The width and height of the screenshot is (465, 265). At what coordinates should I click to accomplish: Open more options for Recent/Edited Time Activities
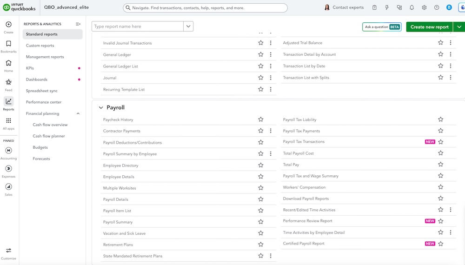click(451, 210)
